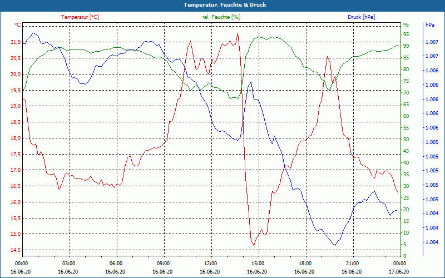Click green humidity axis value '35'
This screenshot has width=445, height=278.
tap(406, 175)
